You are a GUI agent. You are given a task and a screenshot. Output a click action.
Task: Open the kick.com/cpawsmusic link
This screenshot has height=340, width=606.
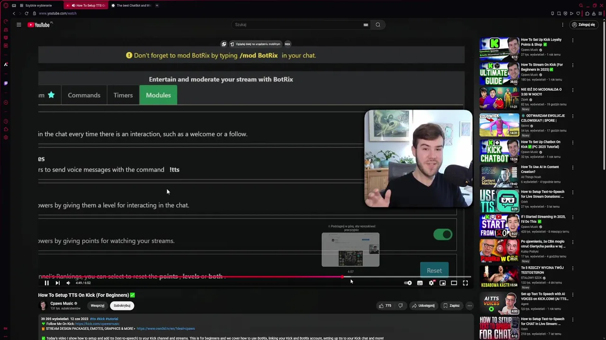pyautogui.click(x=97, y=324)
